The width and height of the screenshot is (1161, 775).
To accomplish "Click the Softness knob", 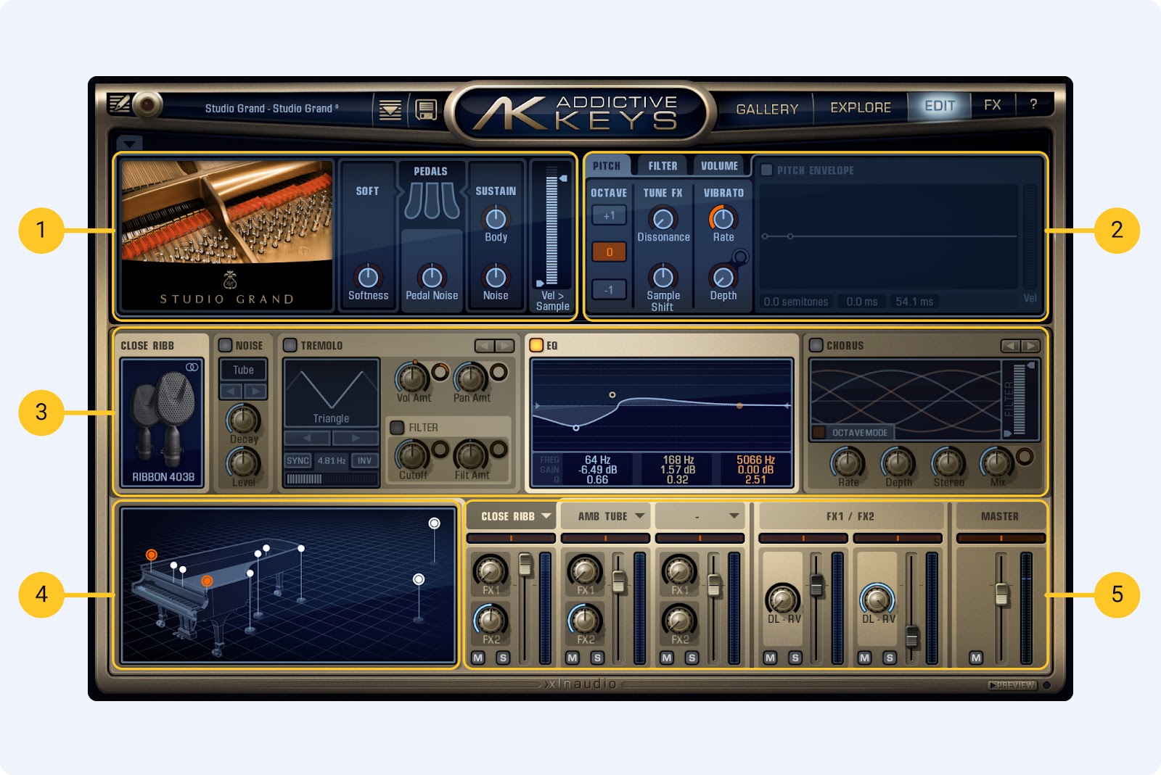I will (x=368, y=276).
